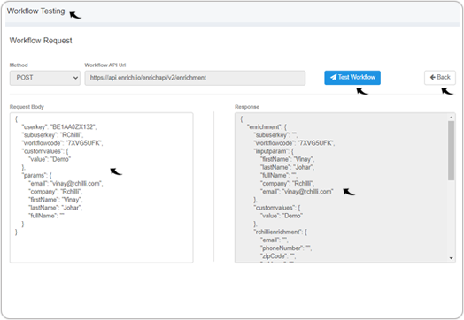This screenshot has height=320, width=464.
Task: Click the paper plane icon on Test Workflow
Action: [334, 78]
